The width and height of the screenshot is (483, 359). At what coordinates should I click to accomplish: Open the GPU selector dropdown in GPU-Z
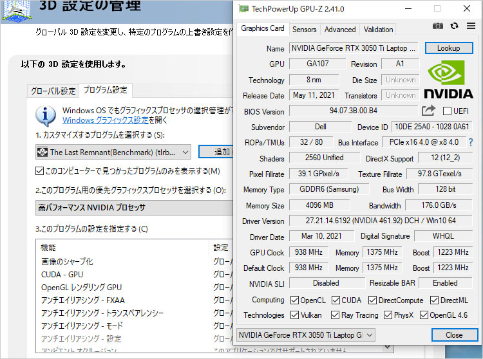point(306,335)
